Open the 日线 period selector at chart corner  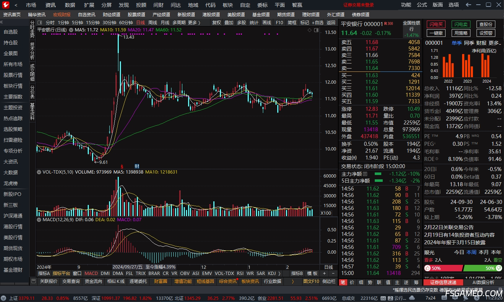click(x=329, y=267)
